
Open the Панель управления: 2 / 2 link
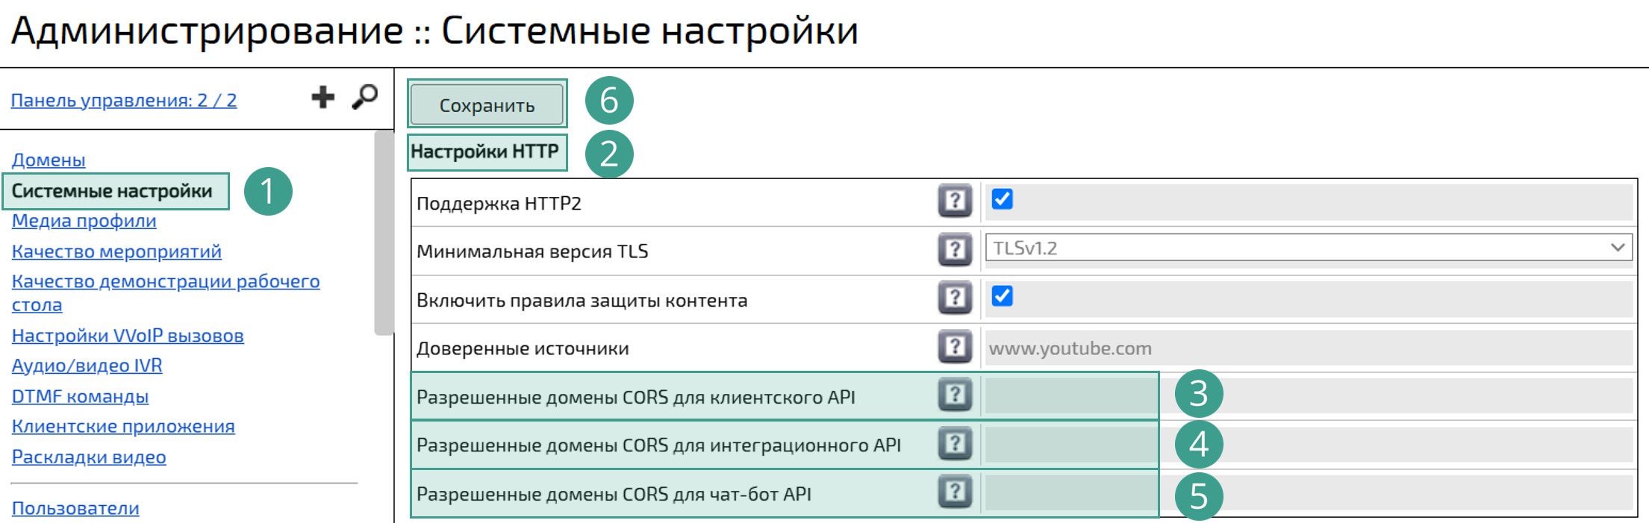[x=124, y=100]
